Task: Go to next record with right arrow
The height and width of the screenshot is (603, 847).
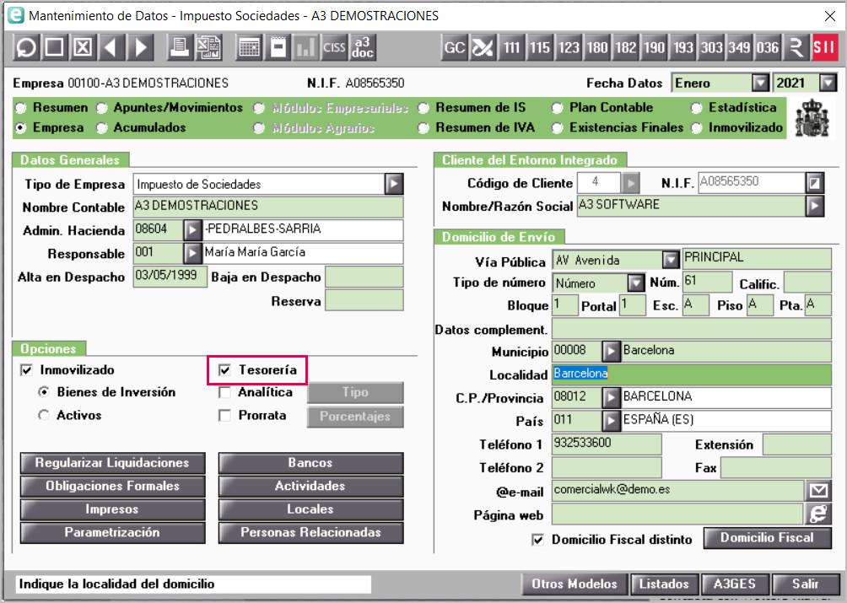Action: click(x=140, y=47)
